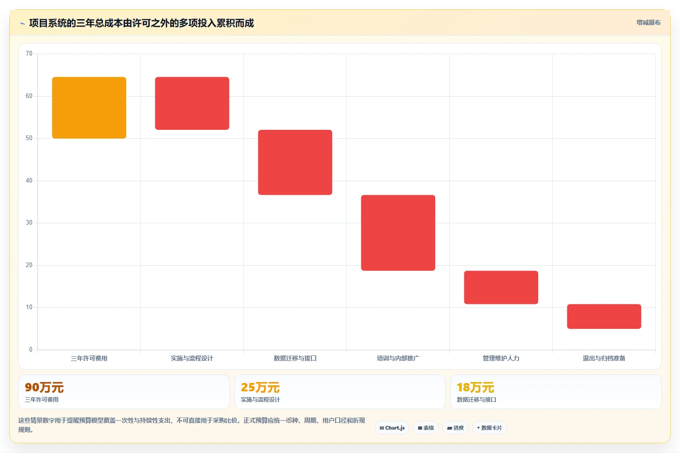Select the Chart.js chip

coord(392,428)
